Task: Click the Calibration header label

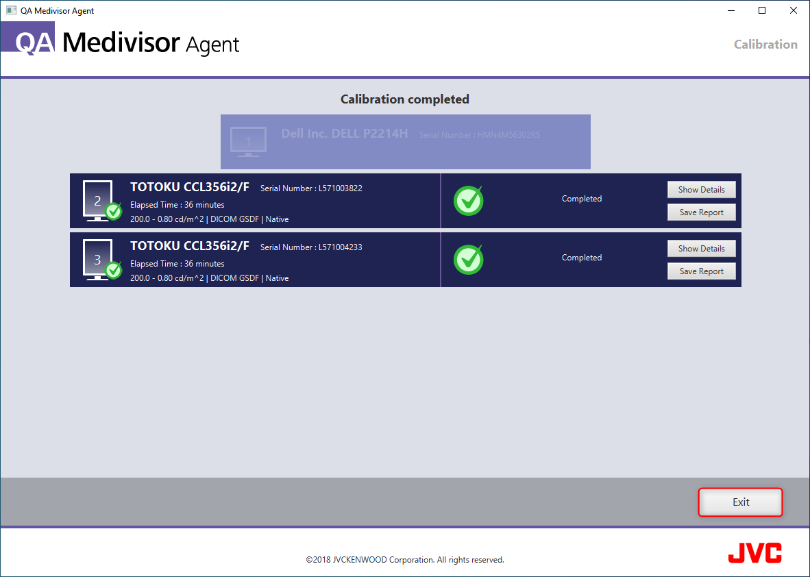Action: 765,45
